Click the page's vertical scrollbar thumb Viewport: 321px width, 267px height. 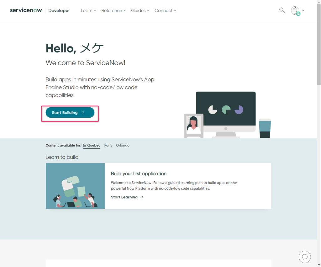coord(319,44)
